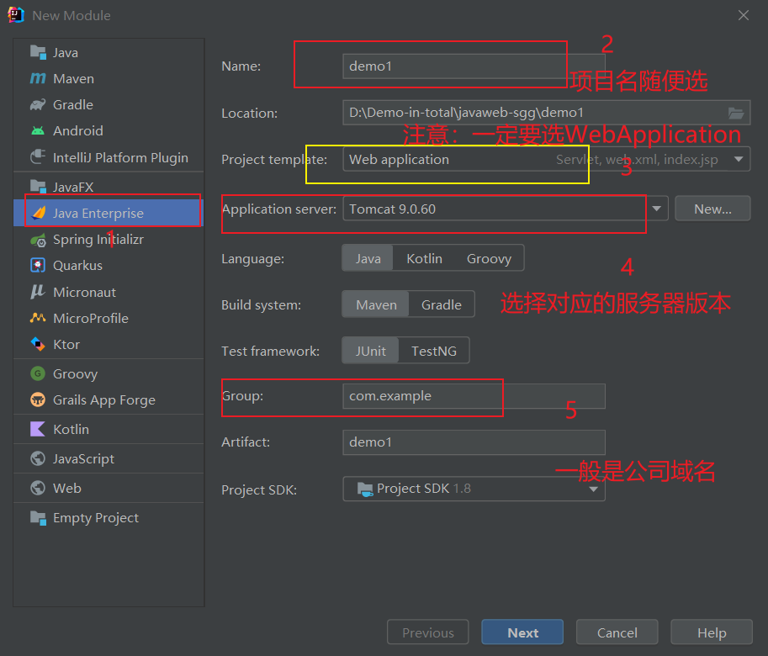Expand the Application server dropdown
This screenshot has height=656, width=768.
click(657, 209)
